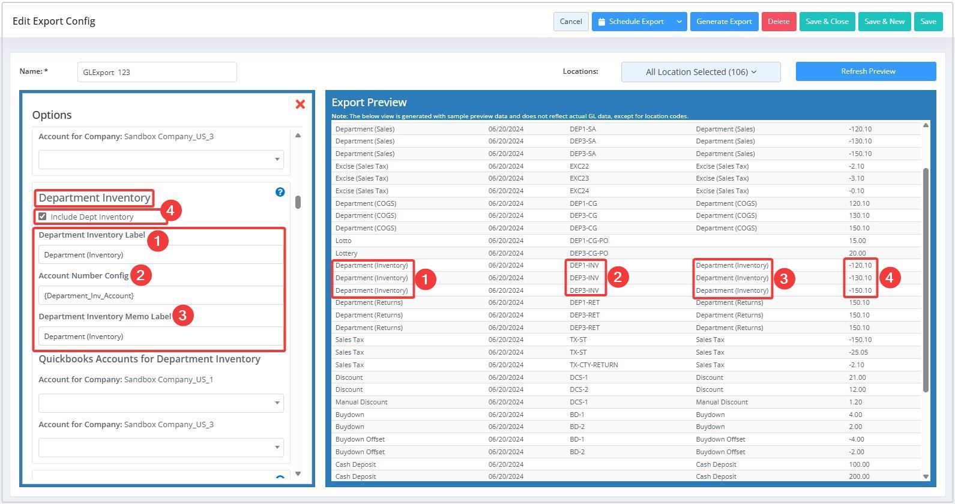Open the top Sandbox Company_US_3 account dropdown
Image resolution: width=955 pixels, height=504 pixels.
(160, 160)
